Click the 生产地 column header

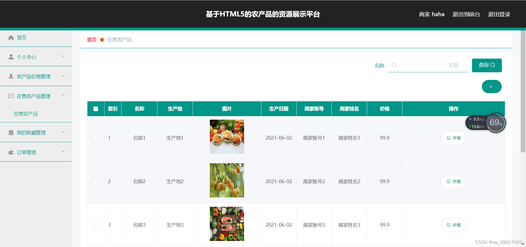pyautogui.click(x=175, y=109)
